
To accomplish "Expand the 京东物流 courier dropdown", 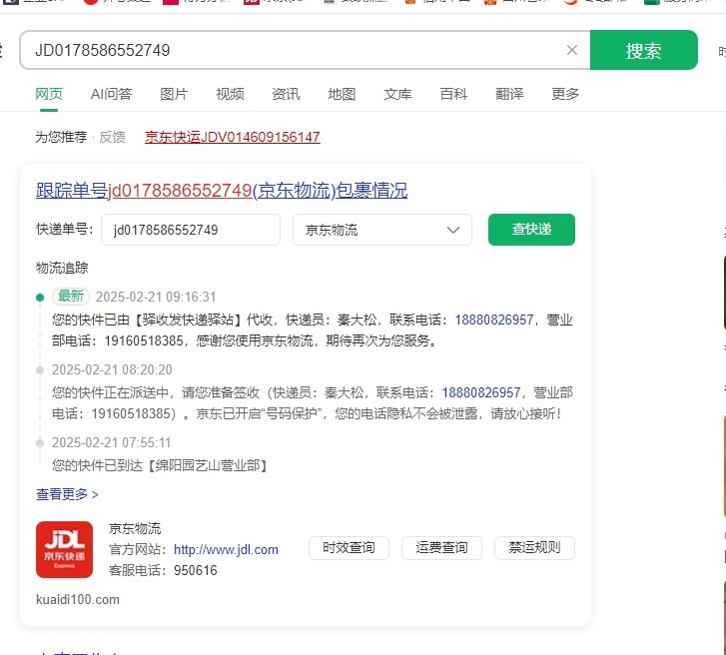I will point(382,230).
